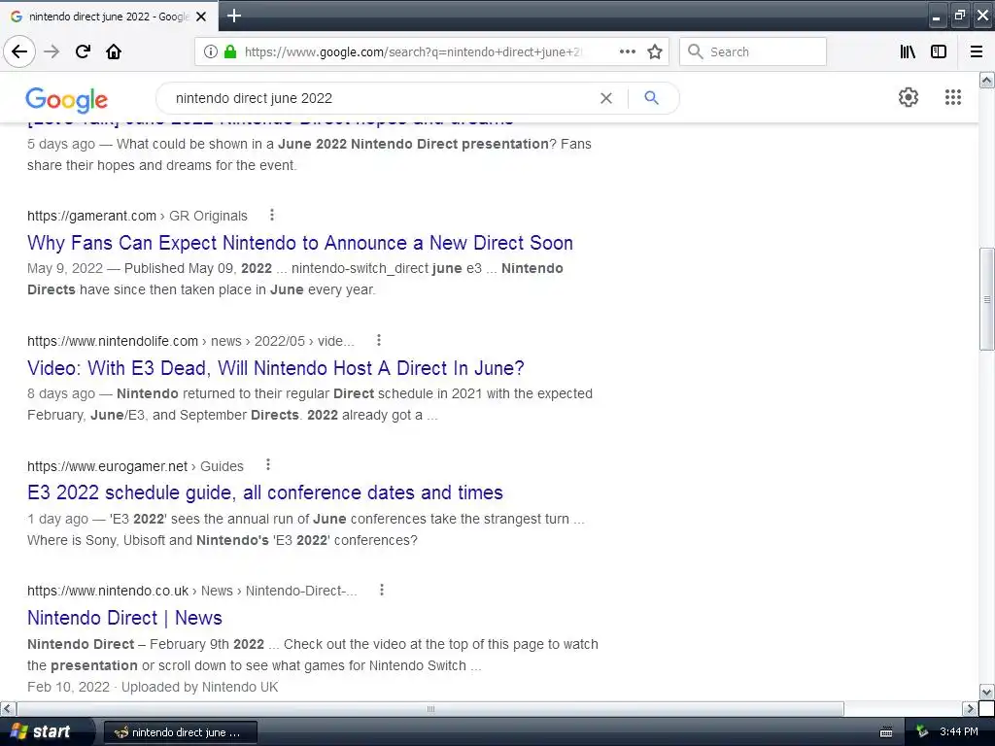The image size is (995, 746).
Task: Select the nintendo direct june 2022 Google tab
Action: click(x=109, y=17)
